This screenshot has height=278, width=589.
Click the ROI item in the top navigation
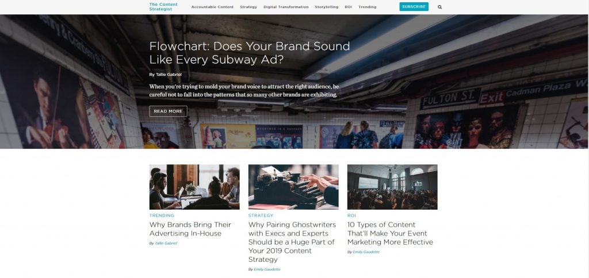tap(348, 7)
